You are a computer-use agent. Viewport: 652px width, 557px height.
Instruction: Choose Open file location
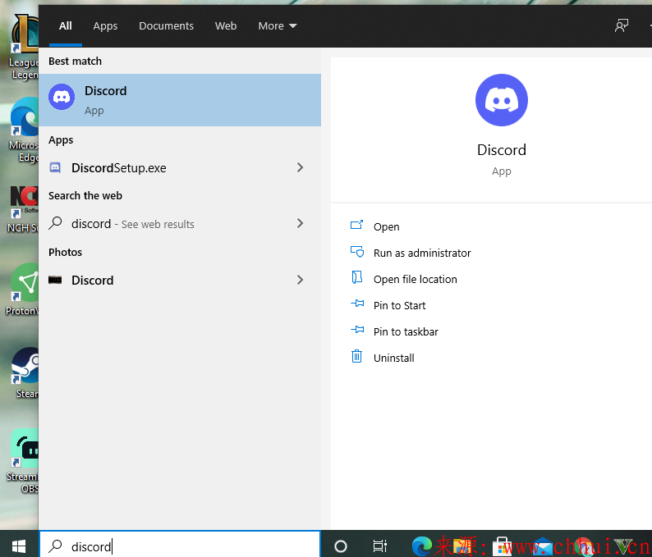415,279
